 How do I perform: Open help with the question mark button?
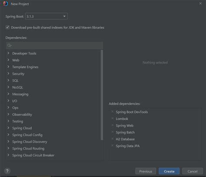click(7, 171)
